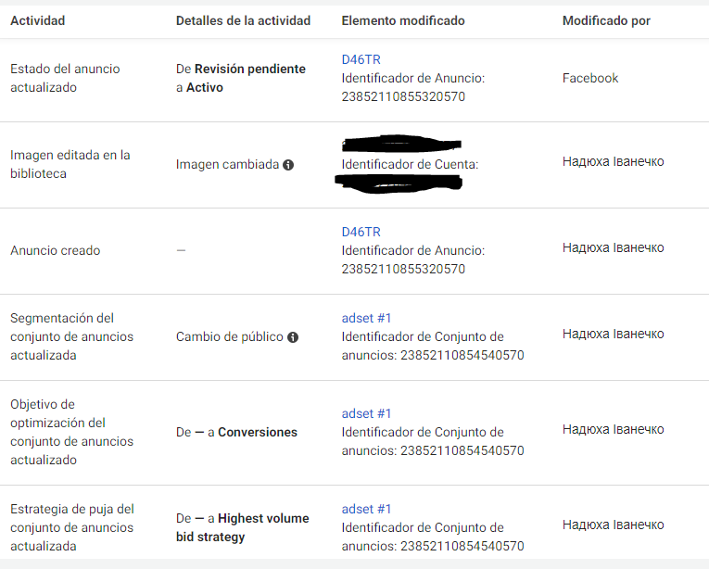Click Facebook in the Modificado por column
This screenshot has width=709, height=569.
tap(590, 78)
